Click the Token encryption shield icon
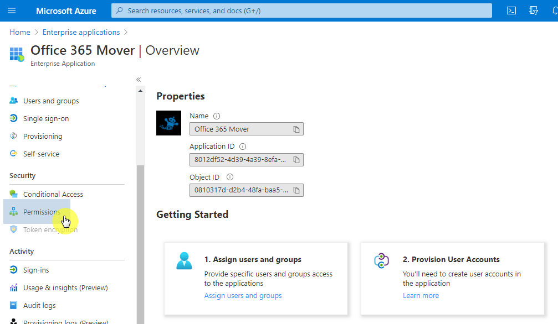 (13, 229)
